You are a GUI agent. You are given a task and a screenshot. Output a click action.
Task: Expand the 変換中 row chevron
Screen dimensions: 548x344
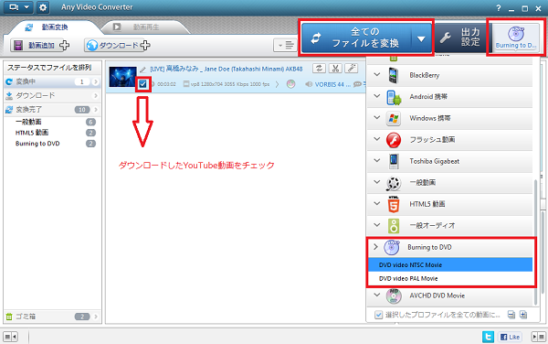tap(95, 81)
